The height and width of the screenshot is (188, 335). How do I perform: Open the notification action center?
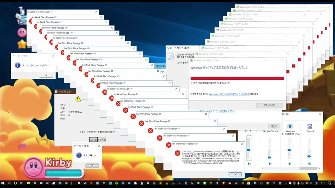pos(329,183)
